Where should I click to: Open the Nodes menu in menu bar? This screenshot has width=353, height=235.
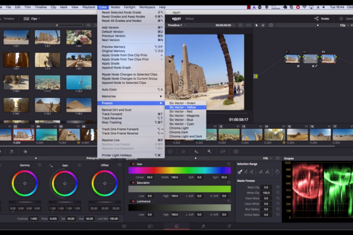(x=115, y=7)
